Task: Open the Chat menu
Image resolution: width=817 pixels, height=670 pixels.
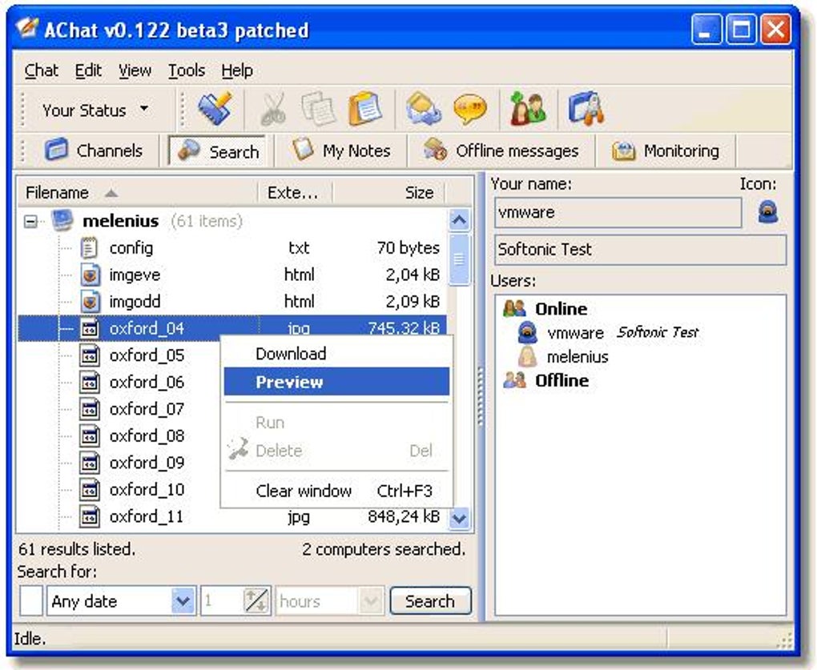Action: pos(41,70)
